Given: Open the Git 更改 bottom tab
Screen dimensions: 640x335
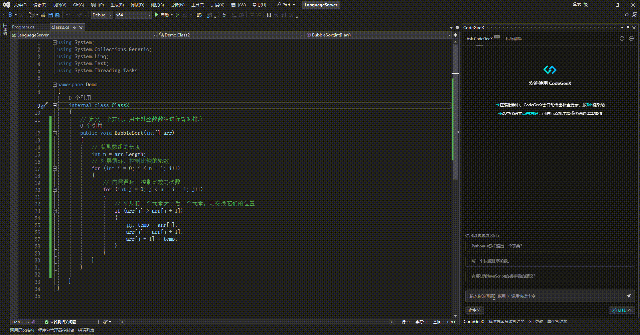Looking at the screenshot, I should coord(536,322).
